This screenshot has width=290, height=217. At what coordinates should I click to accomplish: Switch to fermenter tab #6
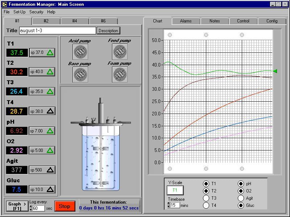pyautogui.click(x=103, y=21)
